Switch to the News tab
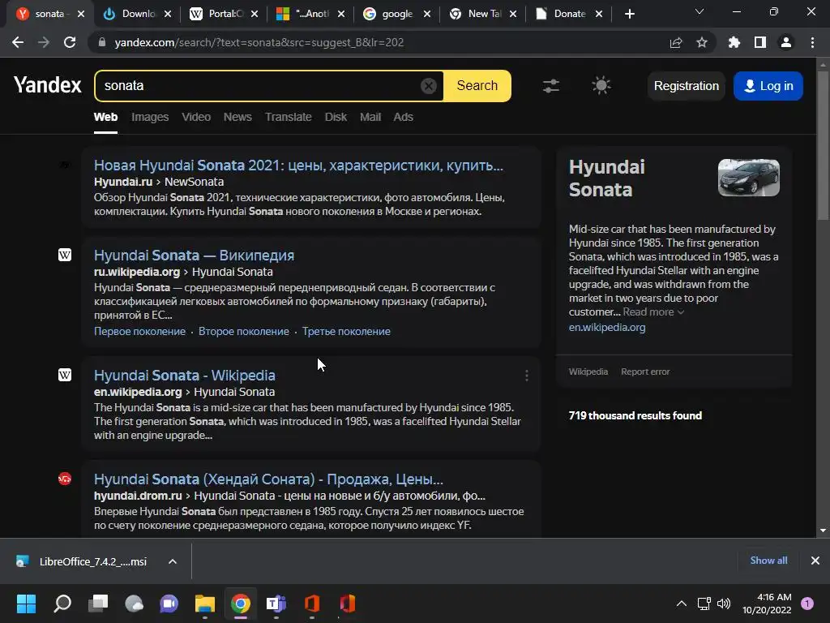Image resolution: width=830 pixels, height=623 pixels. pyautogui.click(x=237, y=117)
